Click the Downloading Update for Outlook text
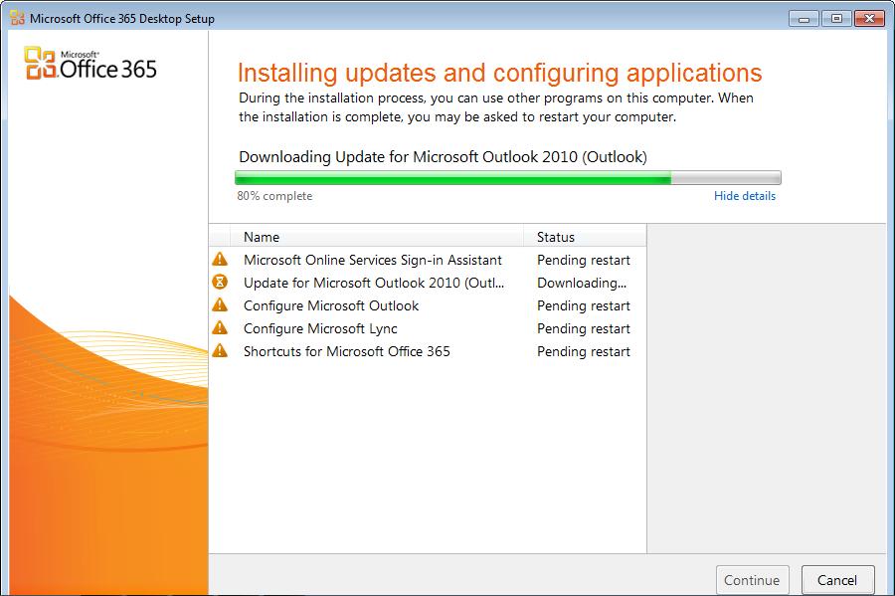Screen dimensions: 895x596 443,156
